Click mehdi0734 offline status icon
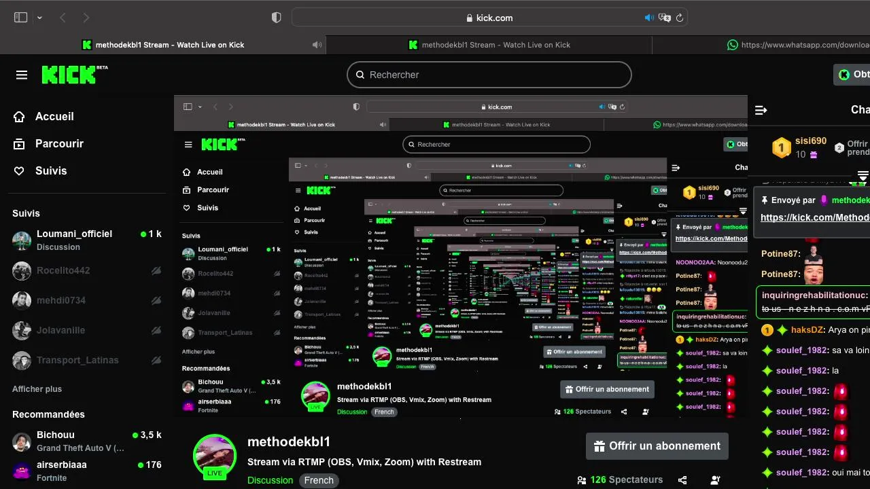 (156, 300)
